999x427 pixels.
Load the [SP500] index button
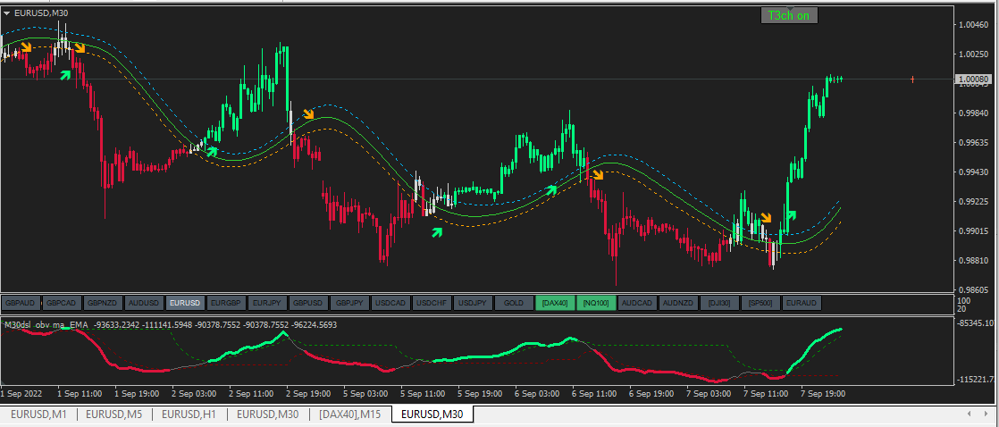[x=760, y=303]
